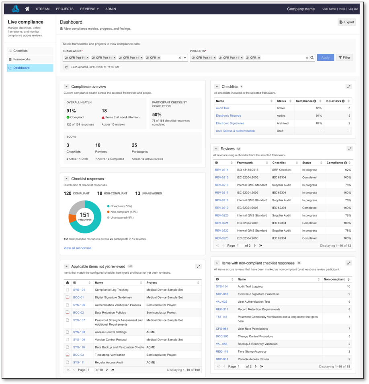Click the page number field in Reviews table
Screen dimensions: 369x384
point(240,246)
